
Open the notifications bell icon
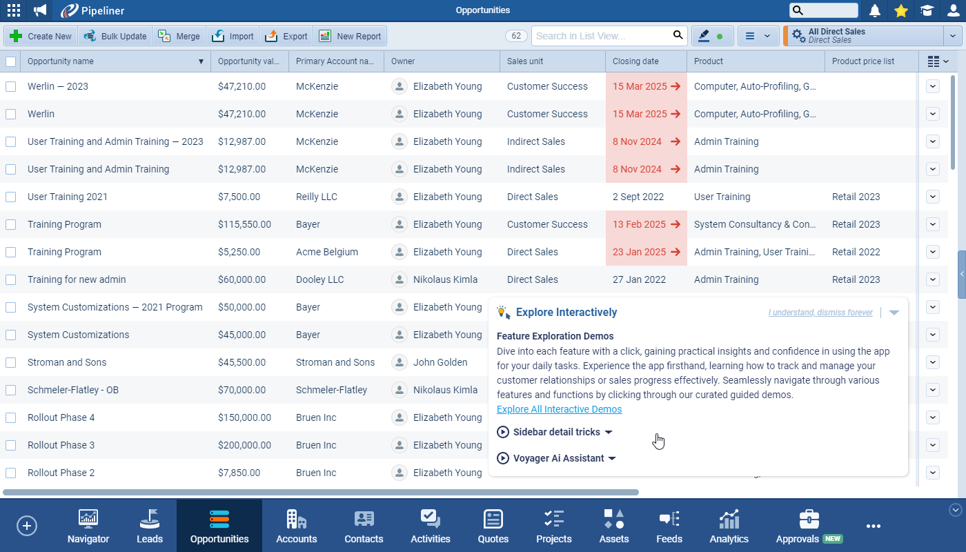coord(875,10)
